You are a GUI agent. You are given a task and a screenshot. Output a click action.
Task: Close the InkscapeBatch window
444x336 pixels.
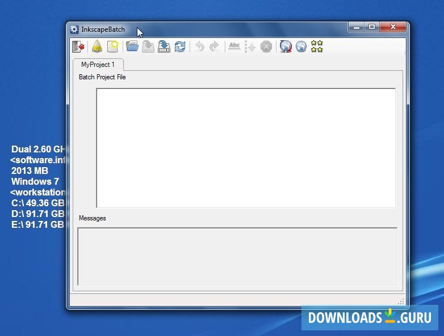(x=393, y=27)
